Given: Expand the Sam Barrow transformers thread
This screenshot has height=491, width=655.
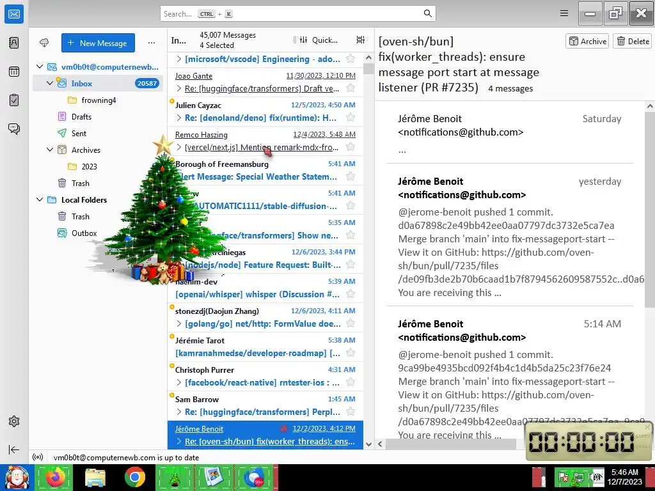Looking at the screenshot, I should pyautogui.click(x=179, y=412).
